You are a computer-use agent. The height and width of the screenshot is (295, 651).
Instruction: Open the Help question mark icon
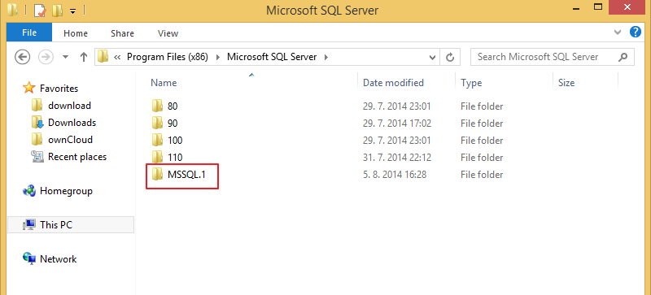click(x=636, y=32)
